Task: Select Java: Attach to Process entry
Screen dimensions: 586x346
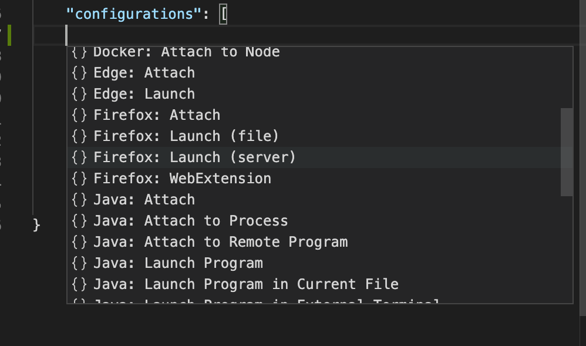Action: (x=190, y=221)
